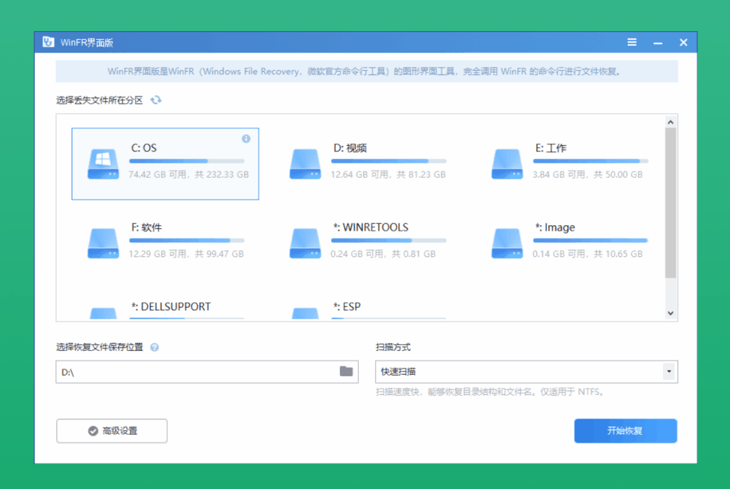Show info for the C: OS partition
Image resolution: width=730 pixels, height=489 pixels.
tap(246, 139)
